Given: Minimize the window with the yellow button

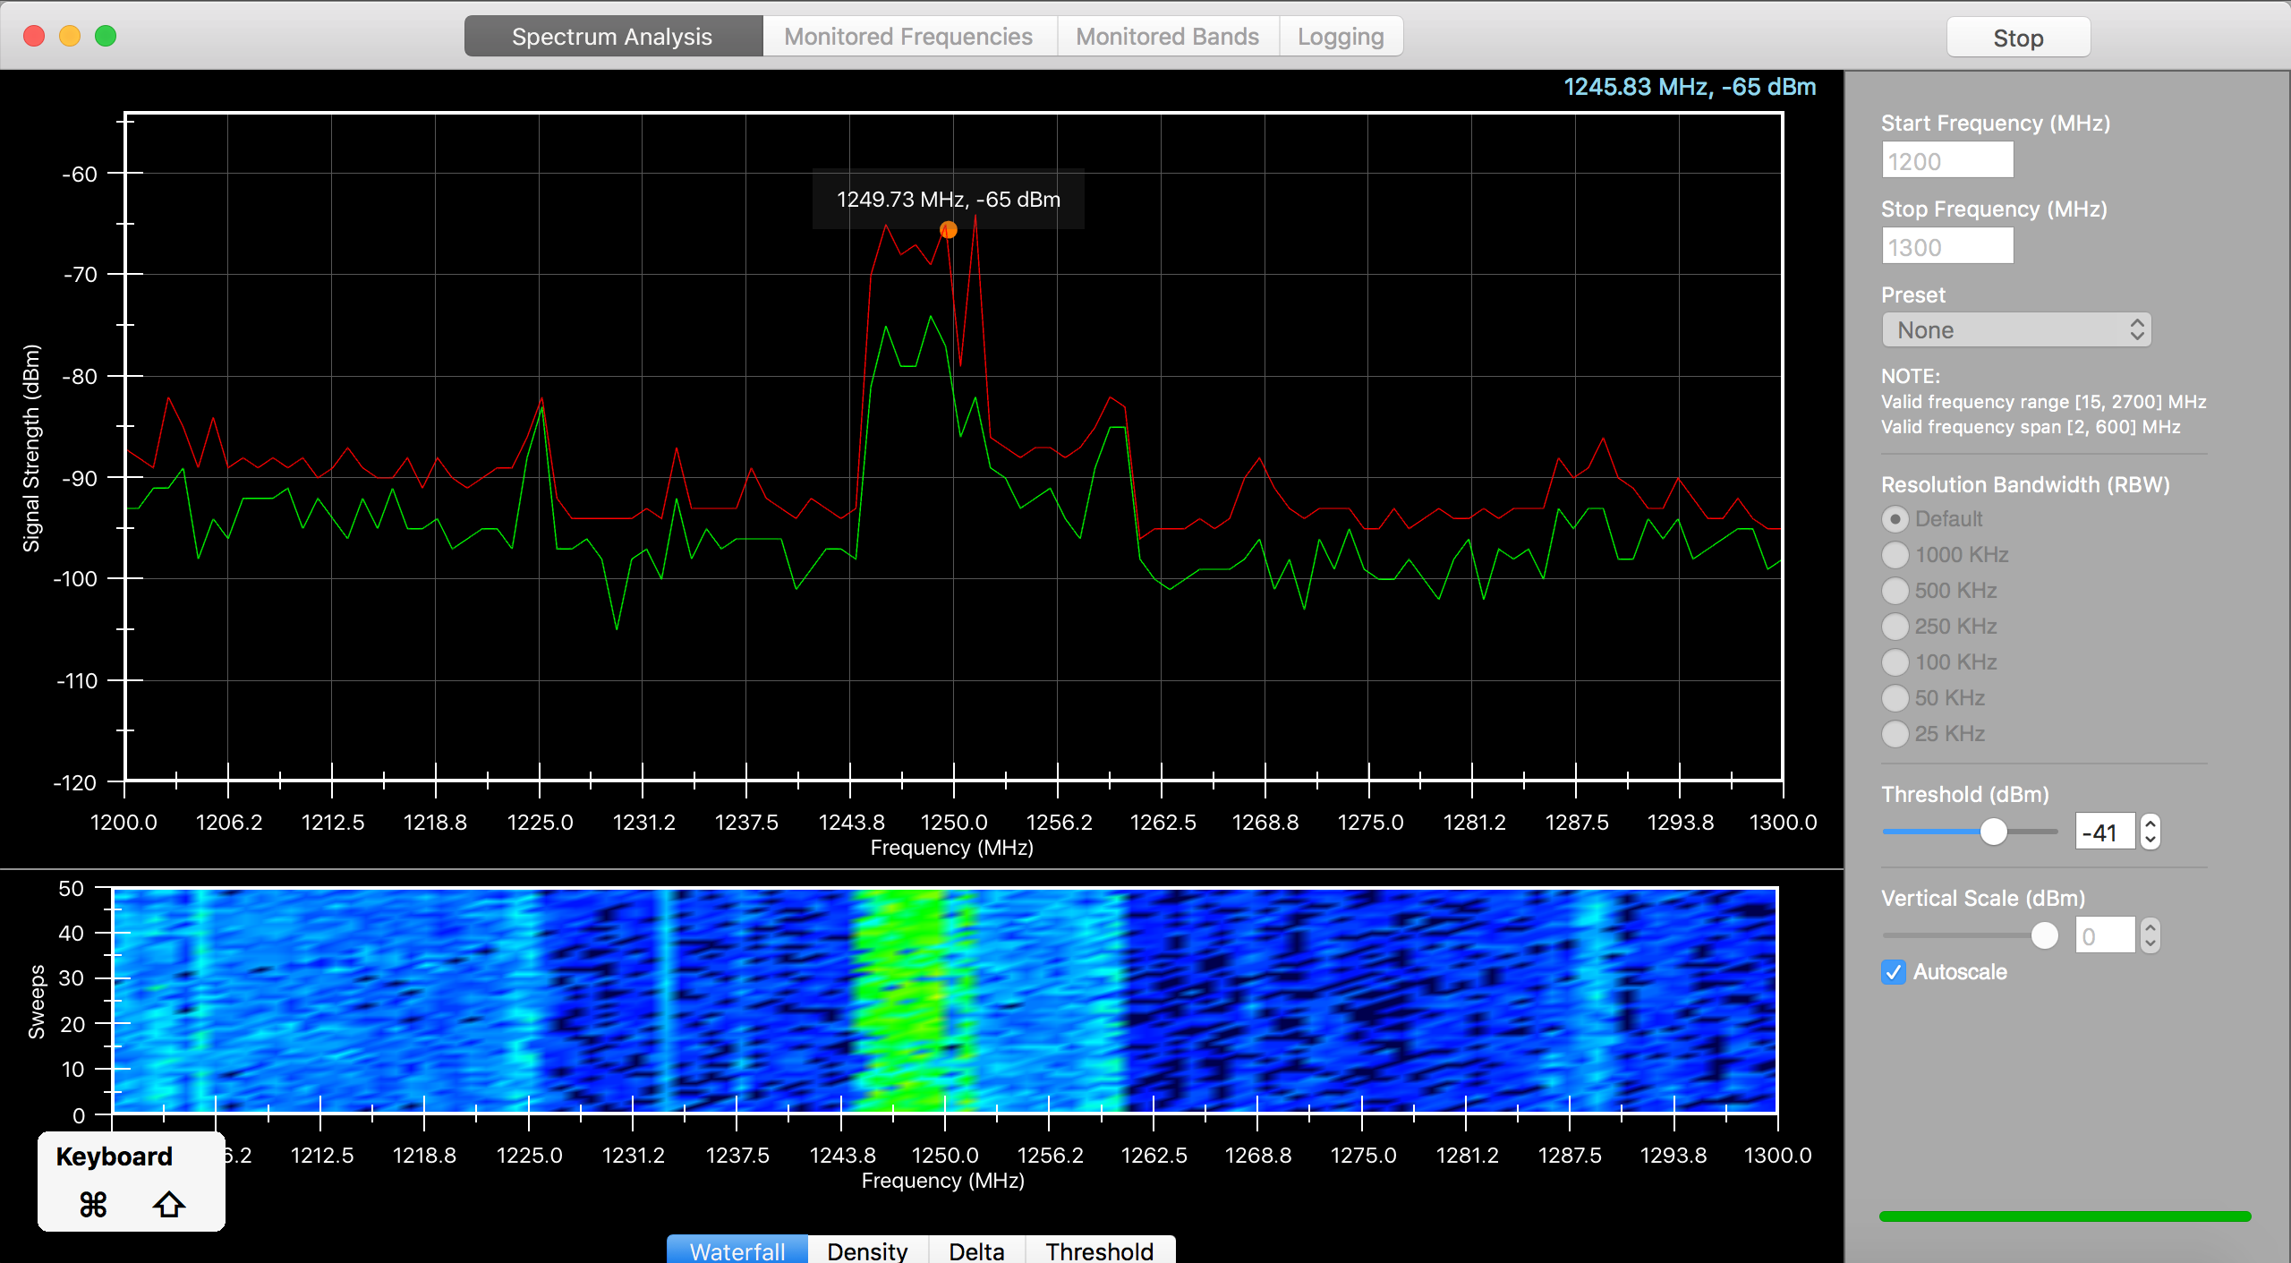Looking at the screenshot, I should (70, 36).
